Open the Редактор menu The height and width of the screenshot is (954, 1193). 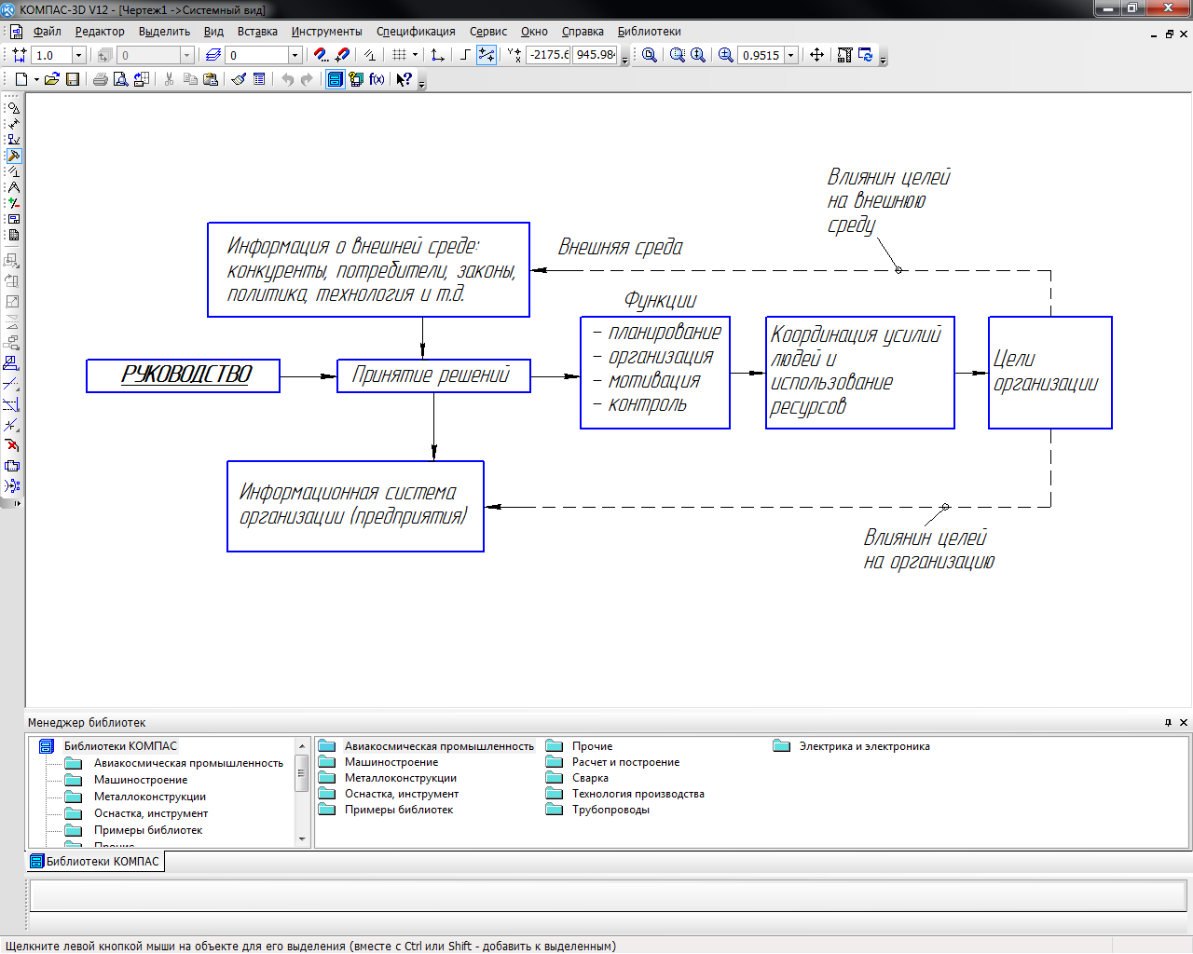tap(100, 32)
